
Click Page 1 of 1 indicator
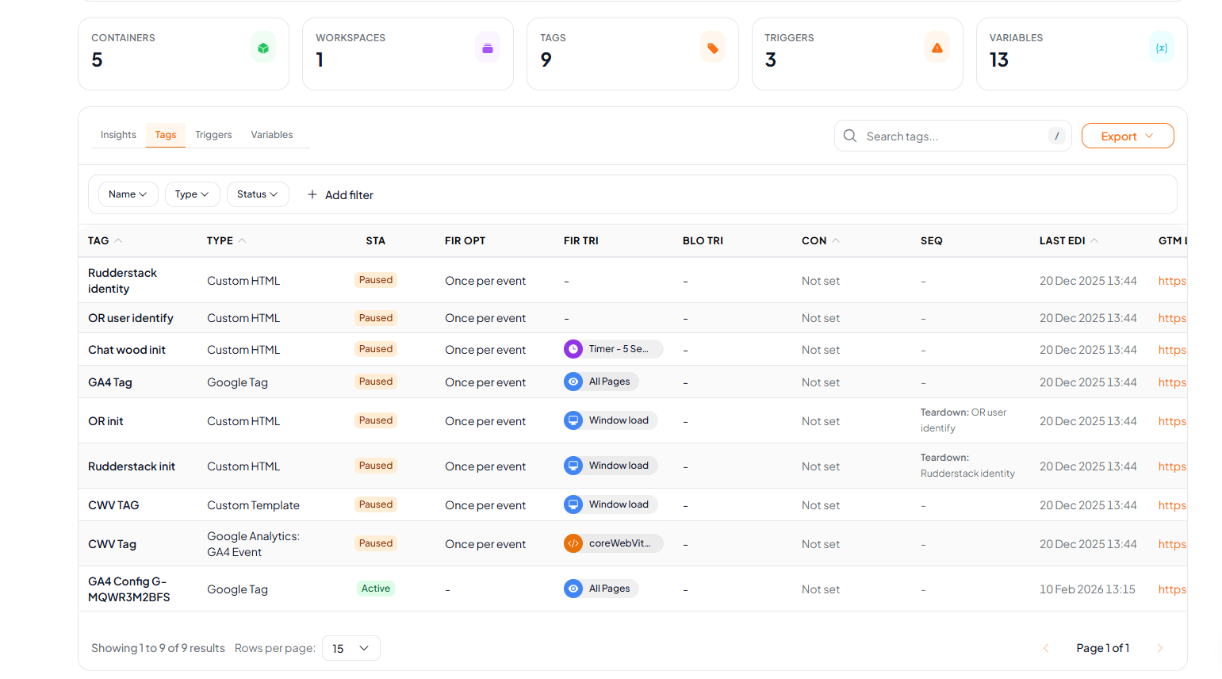(1102, 648)
